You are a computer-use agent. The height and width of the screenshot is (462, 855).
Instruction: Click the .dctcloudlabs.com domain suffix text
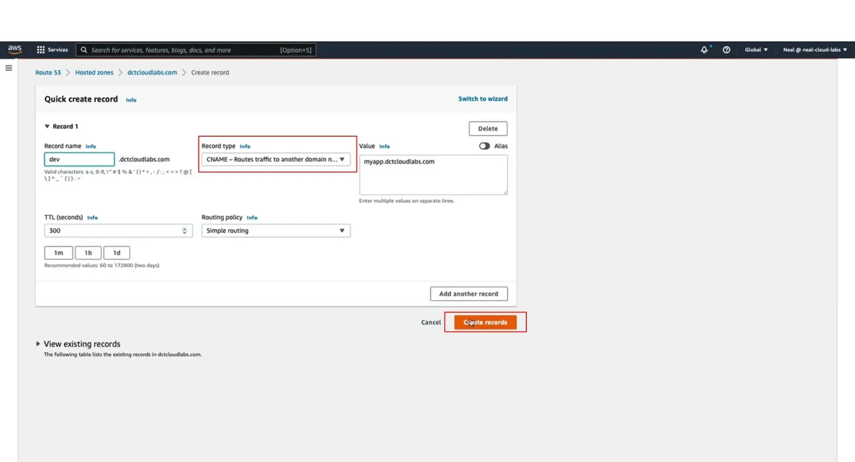144,159
